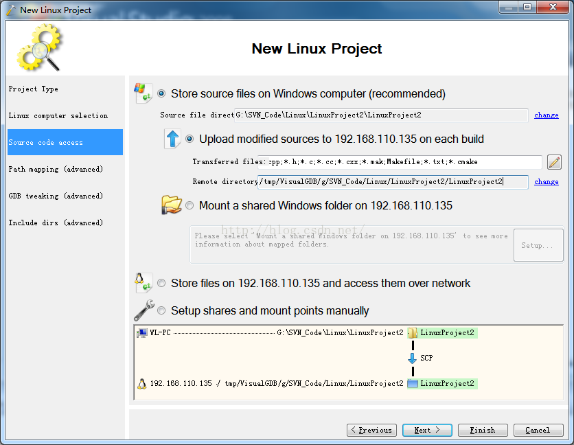
Task: Click local LinuxProject2 label beside yellow folder
Action: click(x=448, y=332)
